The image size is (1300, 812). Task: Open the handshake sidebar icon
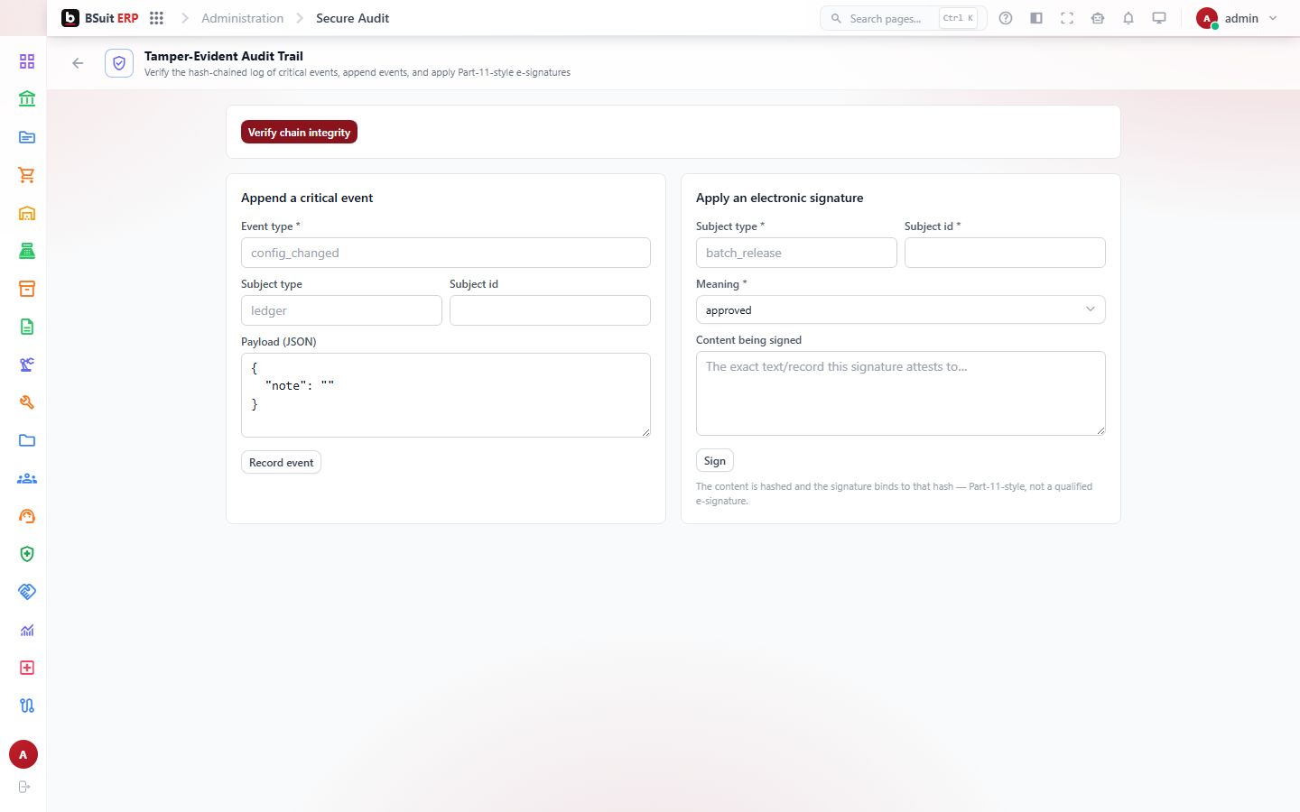(x=27, y=592)
